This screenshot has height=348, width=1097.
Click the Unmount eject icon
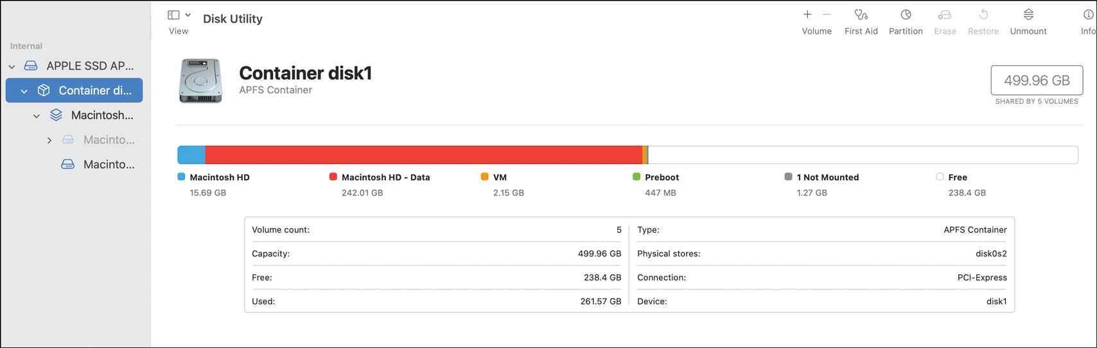coord(1028,15)
